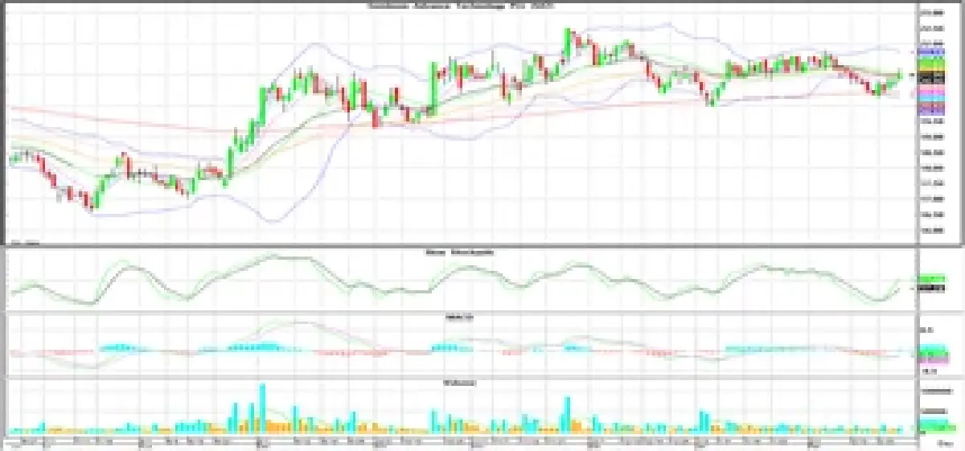
Task: Click the yellow price tag on the price axis
Action: (931, 70)
